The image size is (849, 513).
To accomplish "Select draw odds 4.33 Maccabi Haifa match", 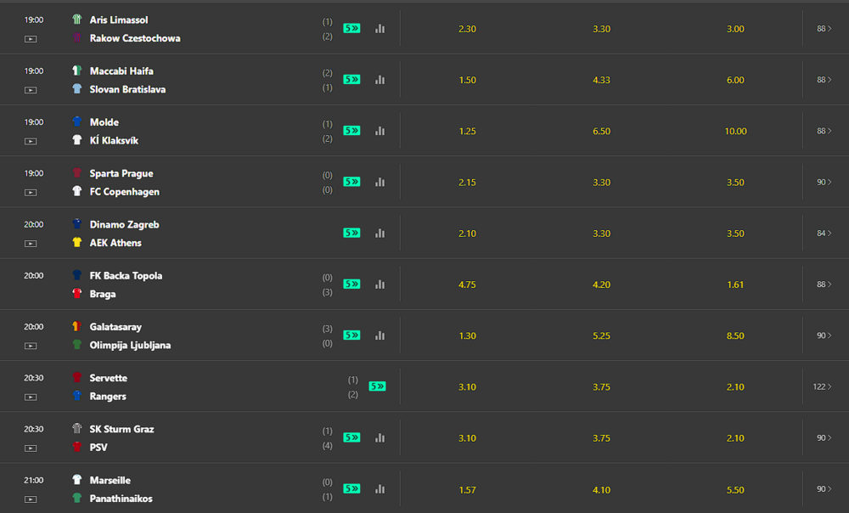I will pos(602,80).
